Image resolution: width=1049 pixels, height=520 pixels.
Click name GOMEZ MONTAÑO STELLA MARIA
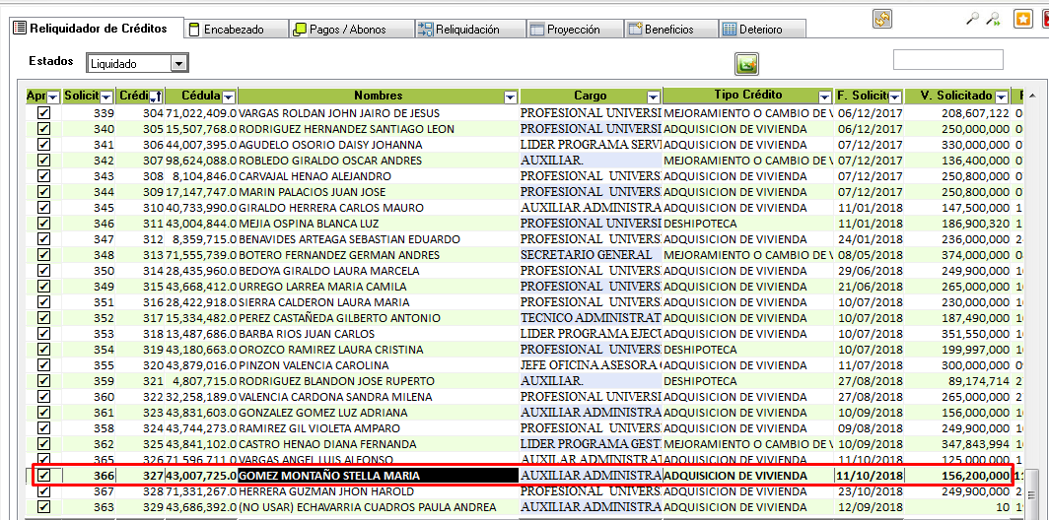(x=329, y=476)
